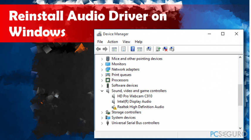The width and height of the screenshot is (251, 140).
Task: Click the Forward arrow toolbar icon
Action: pos(105,49)
